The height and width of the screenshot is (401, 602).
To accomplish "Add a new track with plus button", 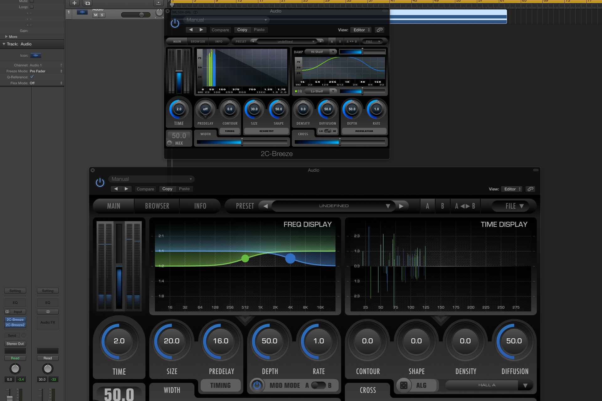I will pyautogui.click(x=74, y=3).
